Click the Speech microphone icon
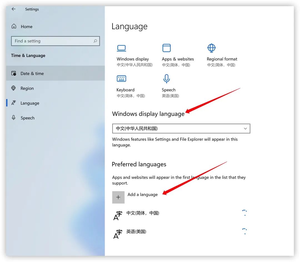 (167, 78)
